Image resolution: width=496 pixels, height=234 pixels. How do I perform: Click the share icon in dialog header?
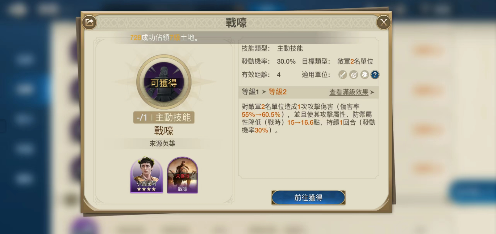tap(89, 22)
